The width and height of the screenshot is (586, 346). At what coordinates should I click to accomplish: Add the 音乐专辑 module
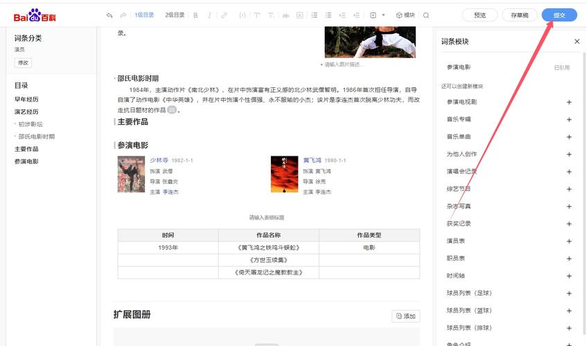(x=569, y=120)
